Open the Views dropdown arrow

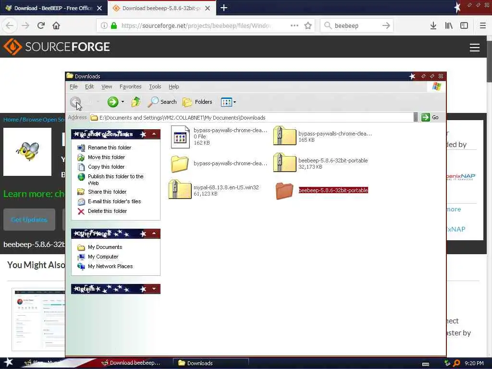[x=234, y=102]
